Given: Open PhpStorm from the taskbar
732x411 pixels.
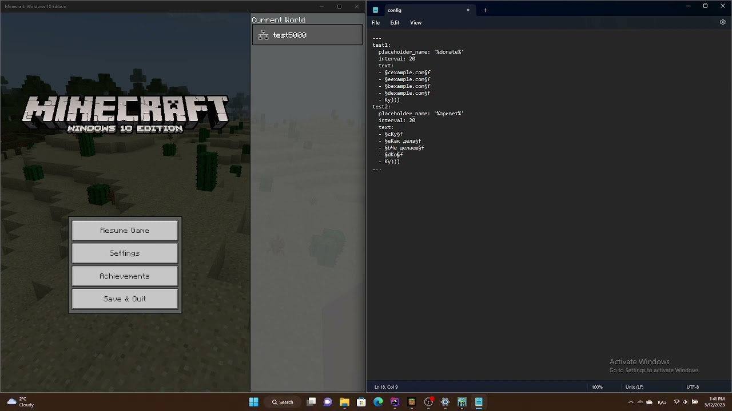Looking at the screenshot, I should [395, 402].
